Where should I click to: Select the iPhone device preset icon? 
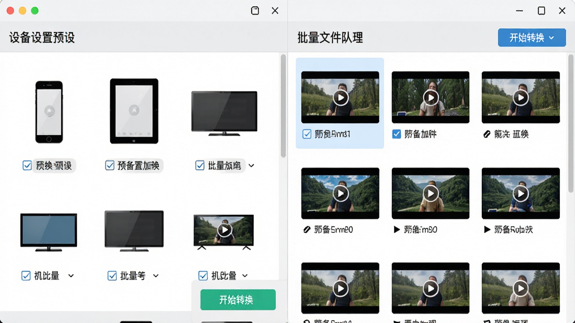(49, 112)
